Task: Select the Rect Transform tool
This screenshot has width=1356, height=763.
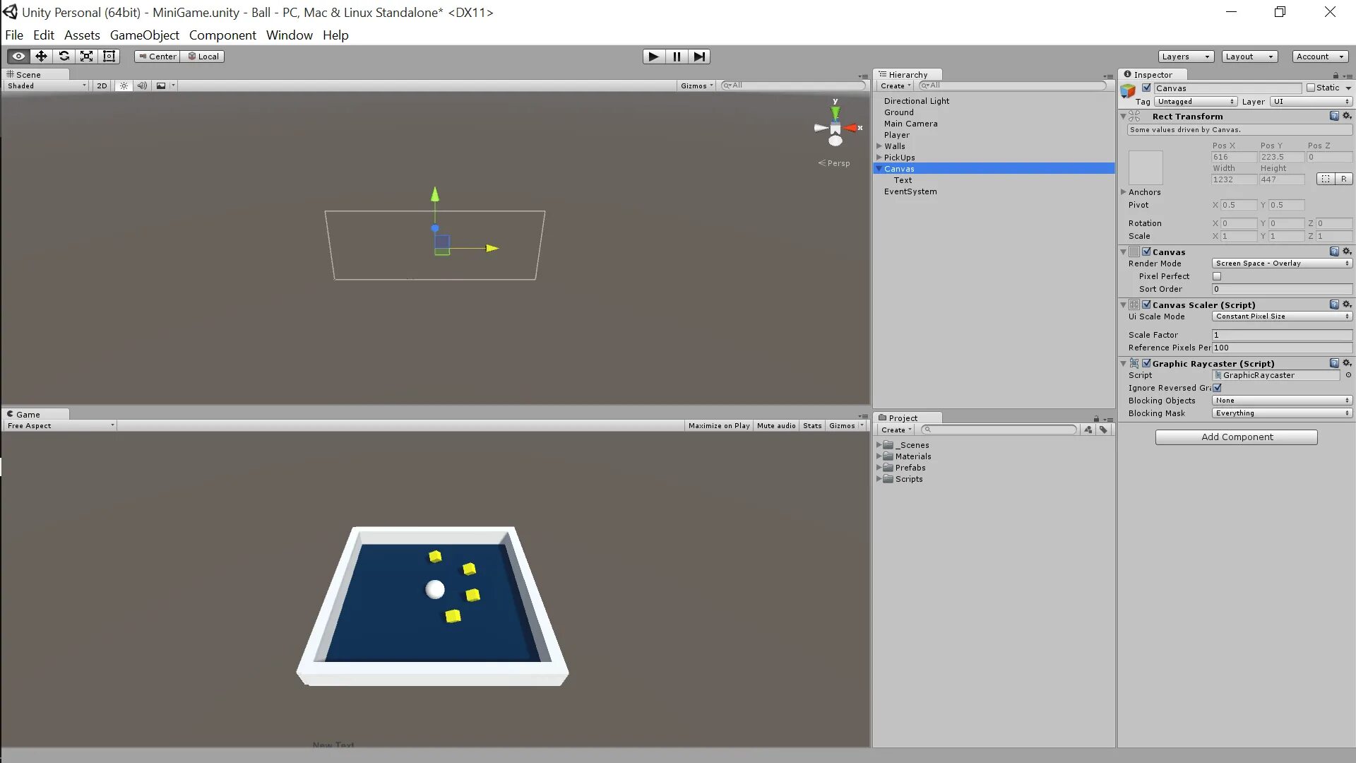Action: pos(109,57)
